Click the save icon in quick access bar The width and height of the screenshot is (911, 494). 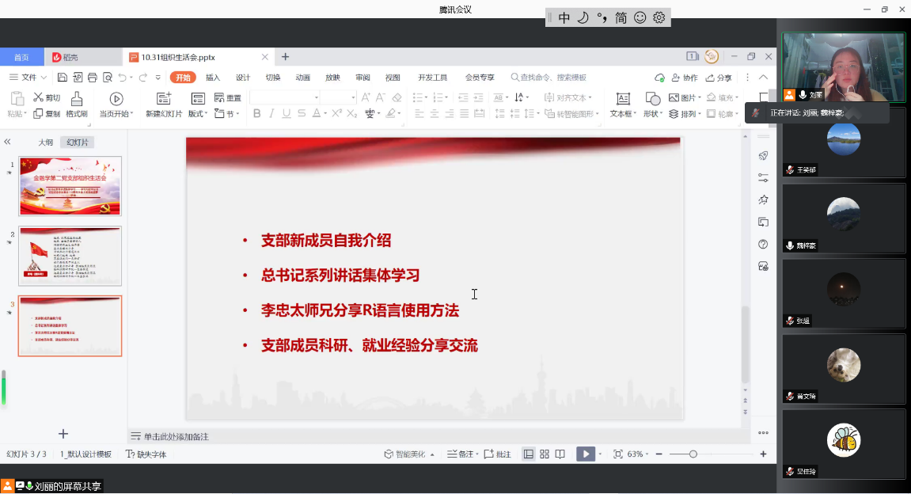click(62, 78)
